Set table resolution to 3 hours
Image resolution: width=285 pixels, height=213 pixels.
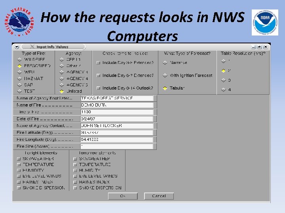pos(224,80)
